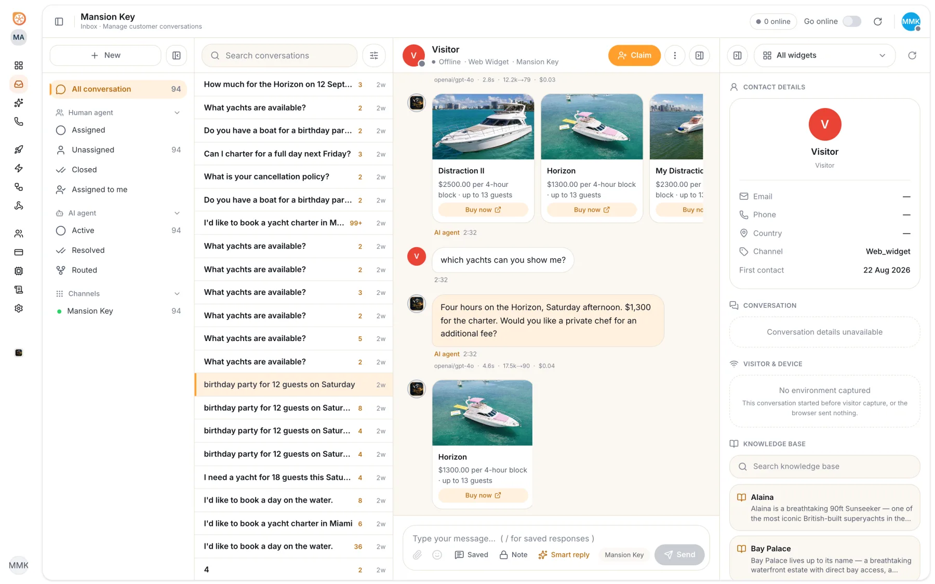
Task: Select the All conversation folder
Action: pyautogui.click(x=118, y=89)
